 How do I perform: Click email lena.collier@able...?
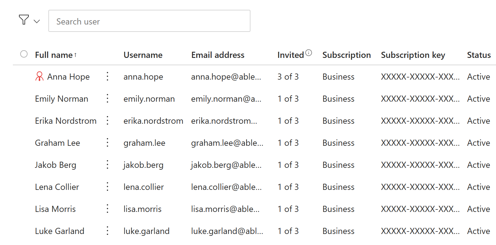(227, 187)
